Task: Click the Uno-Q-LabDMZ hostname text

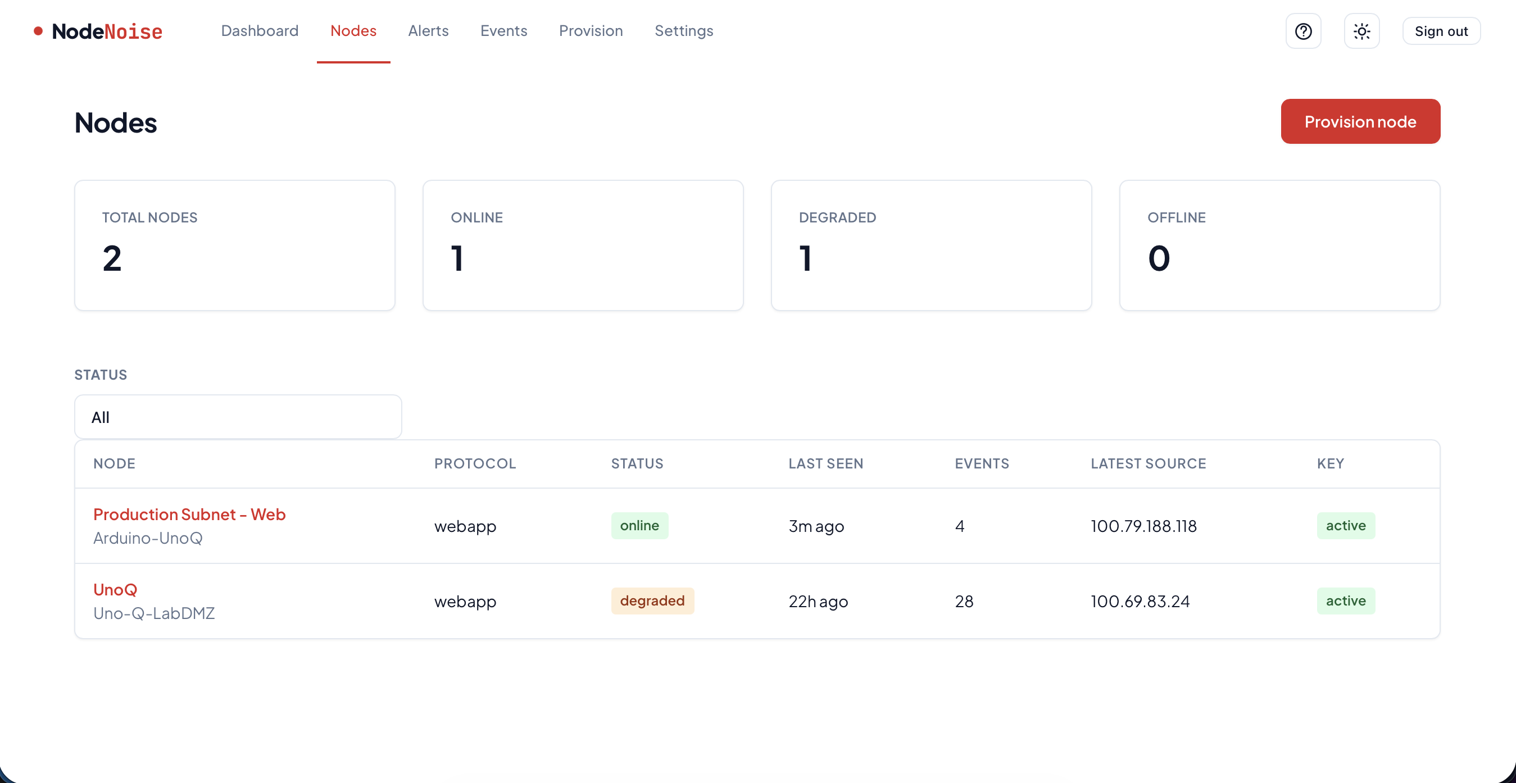Action: pyautogui.click(x=154, y=613)
